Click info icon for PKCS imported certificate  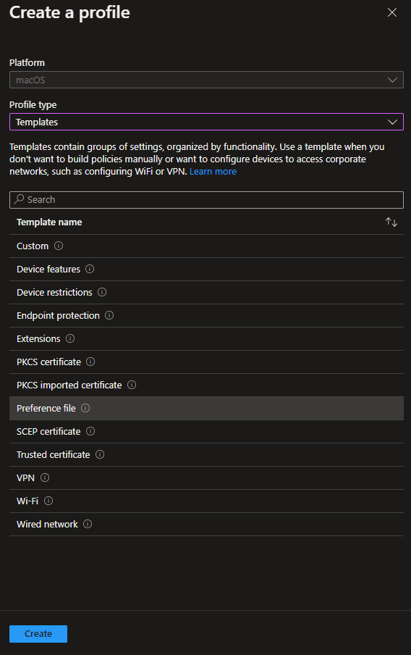coord(132,385)
